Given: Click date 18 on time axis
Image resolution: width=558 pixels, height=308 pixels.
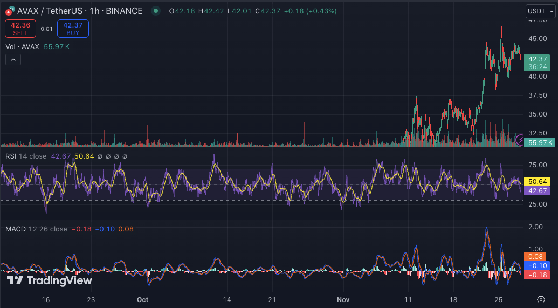Looking at the screenshot, I should pyautogui.click(x=453, y=299).
